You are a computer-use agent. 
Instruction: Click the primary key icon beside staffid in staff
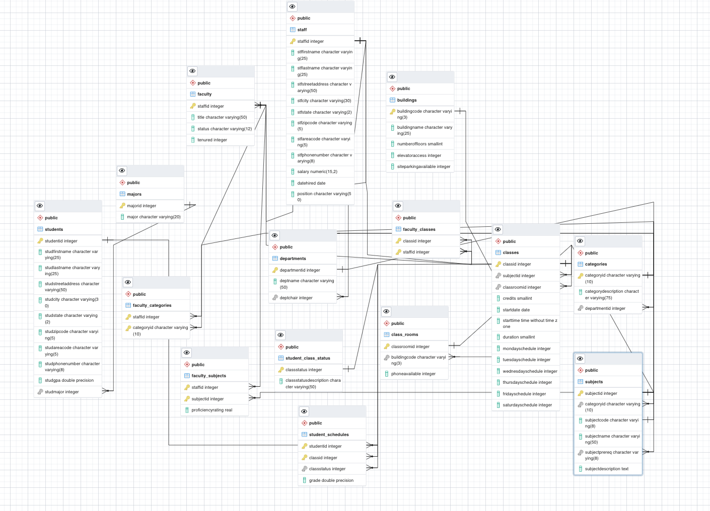tap(293, 41)
